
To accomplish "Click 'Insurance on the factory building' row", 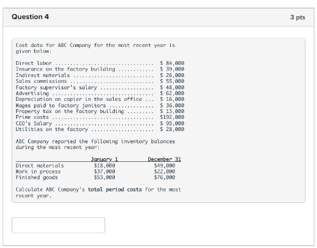I will 100,69.
